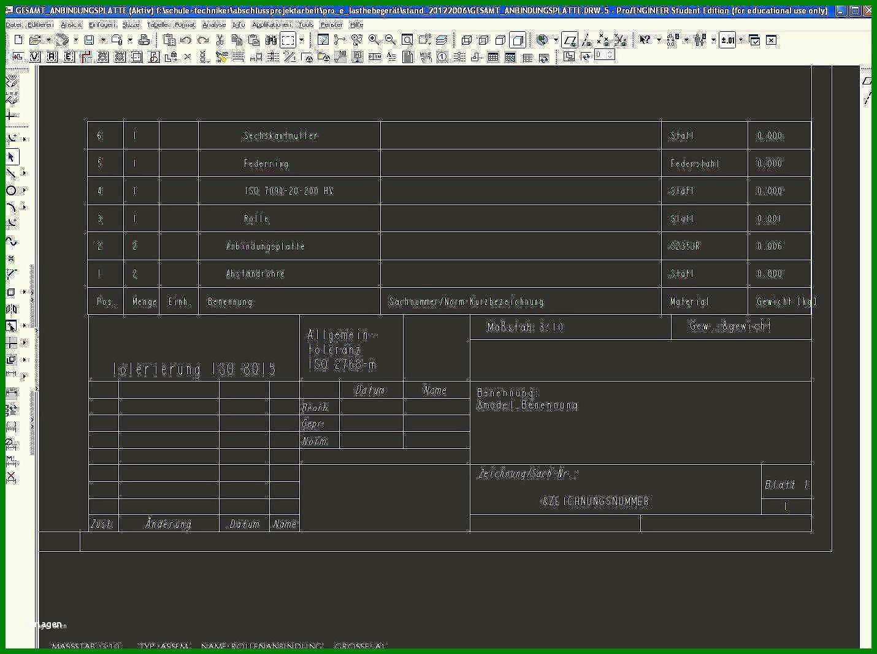Viewport: 877px width, 654px height.
Task: Open the Editieren menu
Action: [40, 24]
